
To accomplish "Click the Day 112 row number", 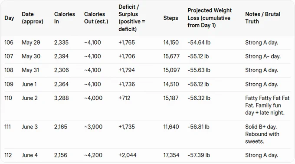I will tap(8, 155).
